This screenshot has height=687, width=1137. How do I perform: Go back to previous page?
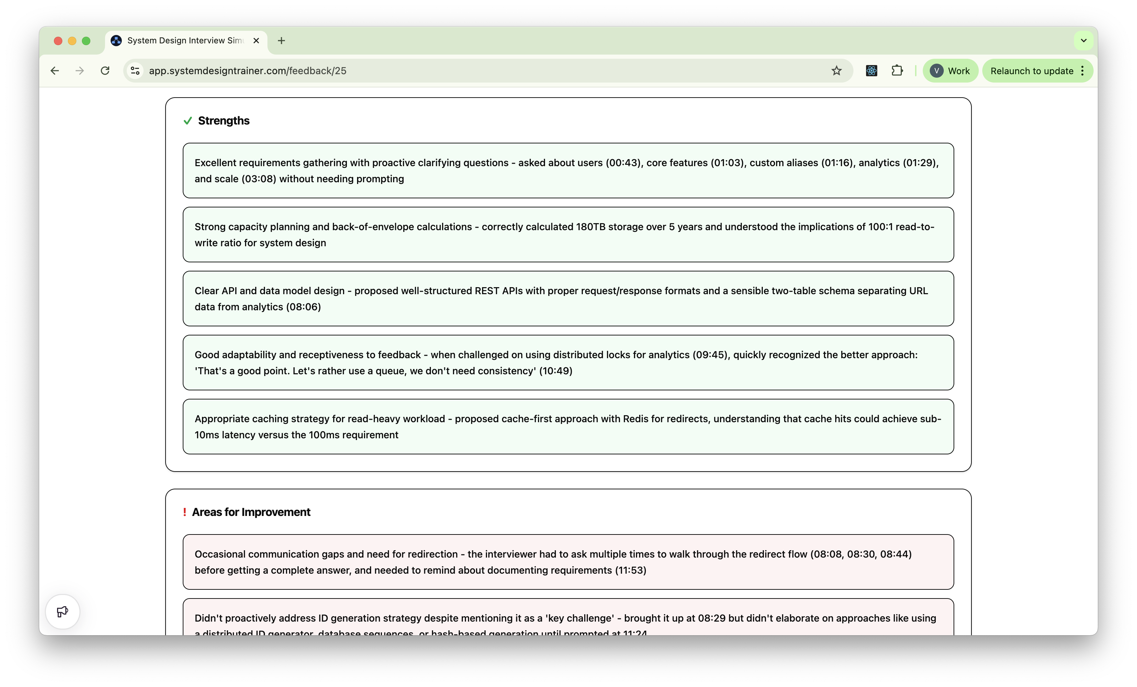coord(55,71)
